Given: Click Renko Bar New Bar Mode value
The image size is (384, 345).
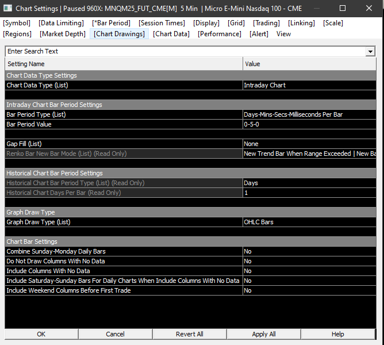Looking at the screenshot, I should pos(309,154).
